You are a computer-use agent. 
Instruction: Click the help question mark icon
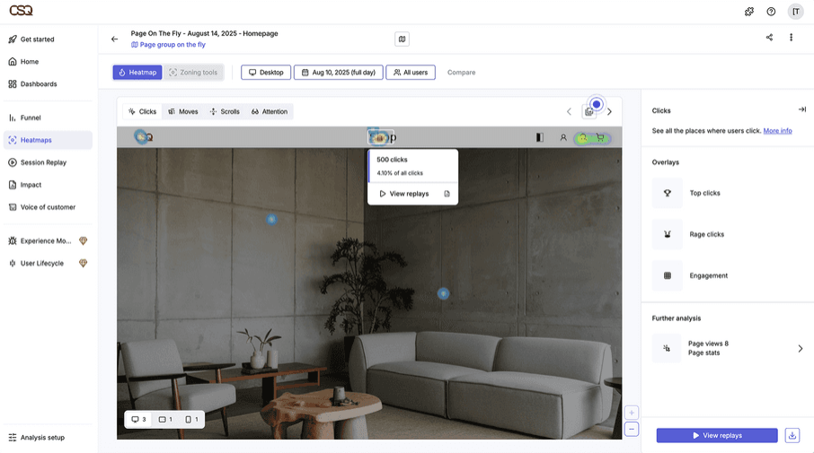click(771, 12)
